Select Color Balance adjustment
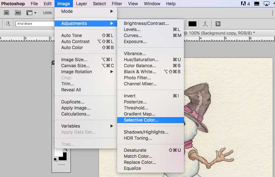 pos(150,66)
